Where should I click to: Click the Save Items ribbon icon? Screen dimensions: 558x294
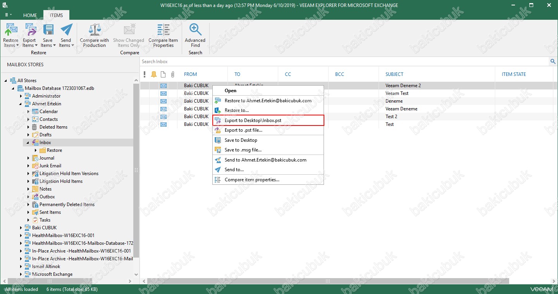pos(48,29)
